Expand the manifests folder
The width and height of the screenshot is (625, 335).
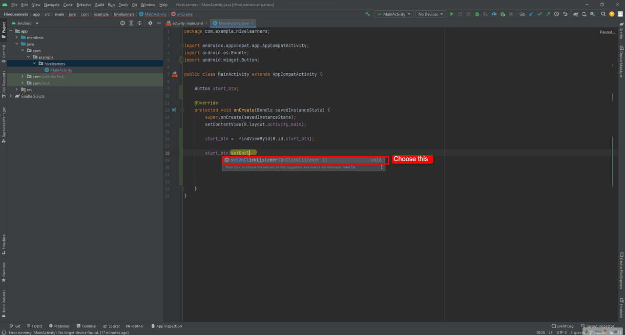17,38
